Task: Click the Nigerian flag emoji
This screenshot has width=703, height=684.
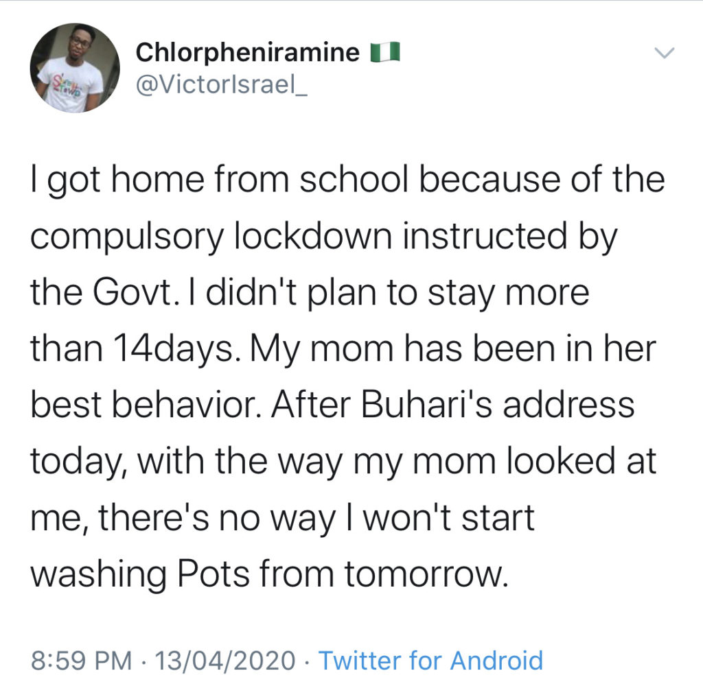Action: (x=384, y=52)
